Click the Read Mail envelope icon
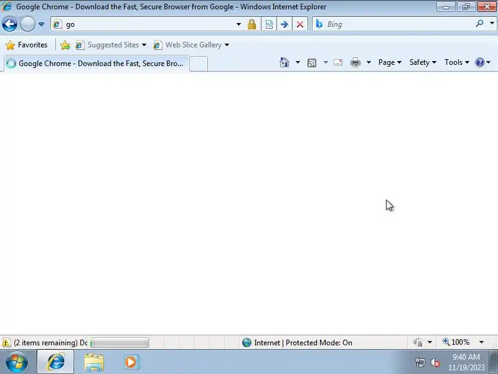 tap(338, 62)
